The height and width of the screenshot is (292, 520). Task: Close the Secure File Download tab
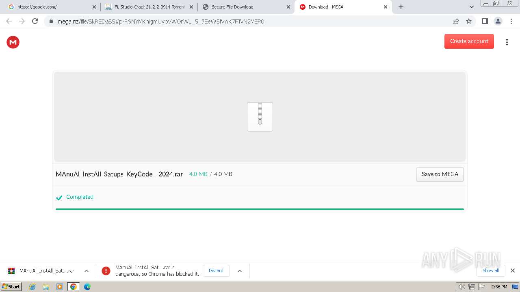click(288, 7)
